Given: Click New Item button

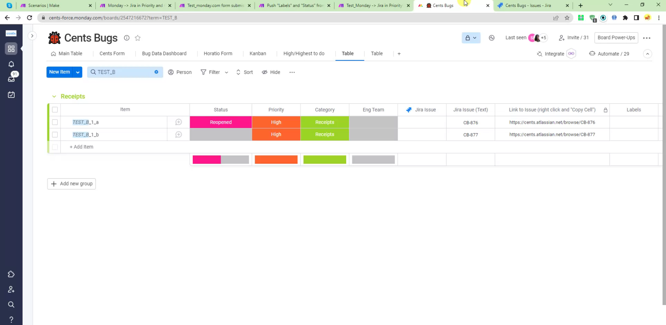Looking at the screenshot, I should coord(60,72).
